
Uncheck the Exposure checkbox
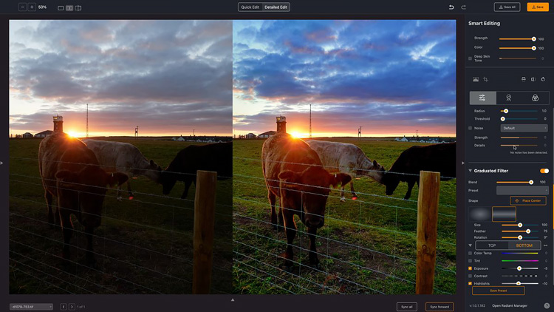point(470,268)
